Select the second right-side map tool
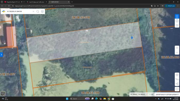This screenshot has width=180, height=101. 177,21
